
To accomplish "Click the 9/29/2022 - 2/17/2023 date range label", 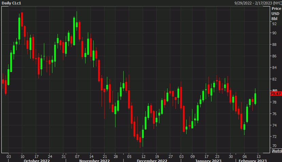I will coord(258,3).
